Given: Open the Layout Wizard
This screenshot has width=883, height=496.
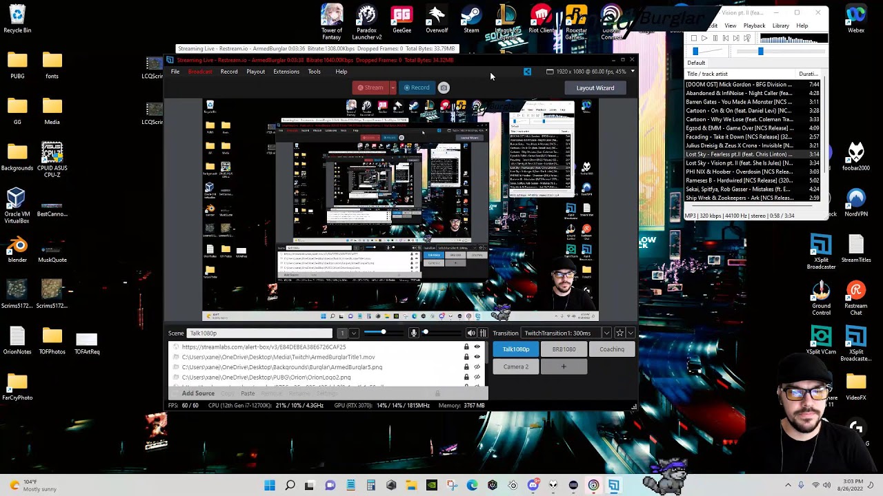Looking at the screenshot, I should pyautogui.click(x=595, y=88).
